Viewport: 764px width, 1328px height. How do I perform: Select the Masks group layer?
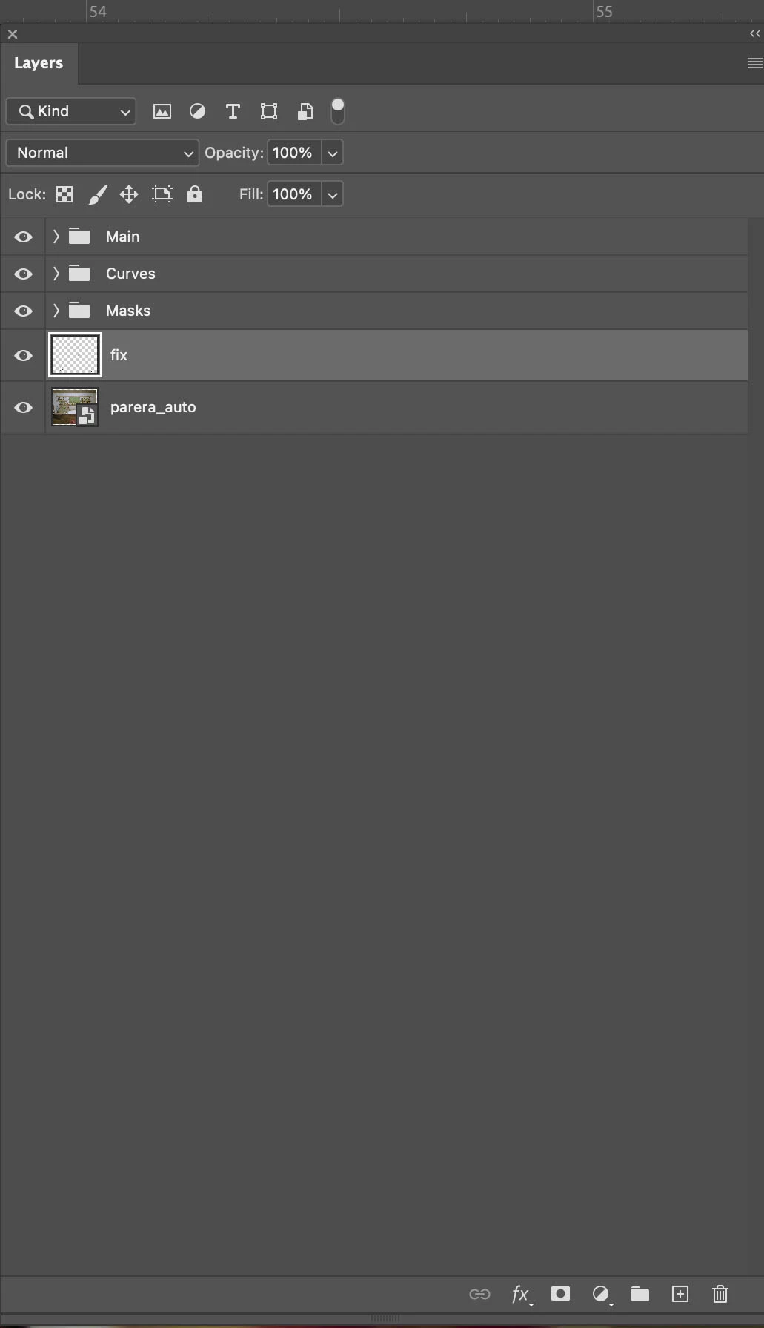pos(396,311)
